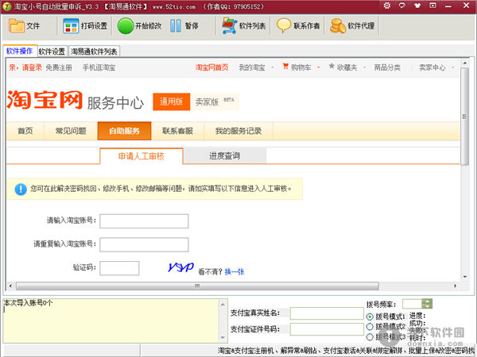Viewport: 477px width, 357px height.
Task: Click the 请重复输入淘宝账号 input field
Action: 144,244
